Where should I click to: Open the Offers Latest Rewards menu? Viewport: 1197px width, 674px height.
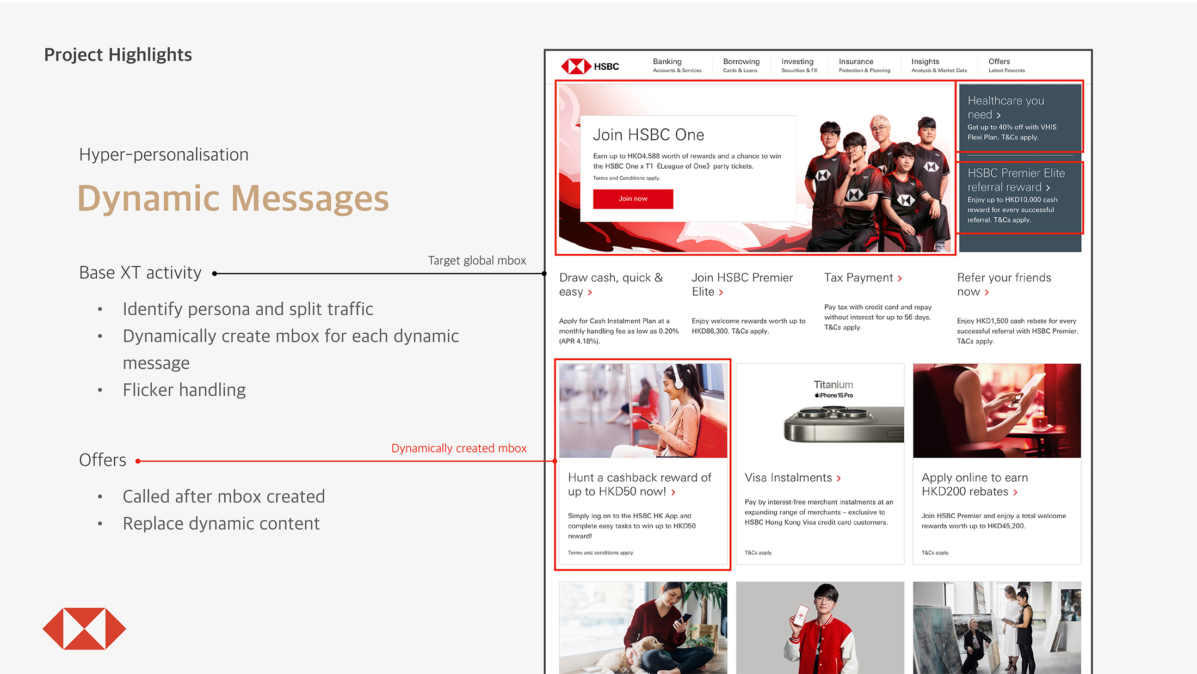(x=1006, y=65)
